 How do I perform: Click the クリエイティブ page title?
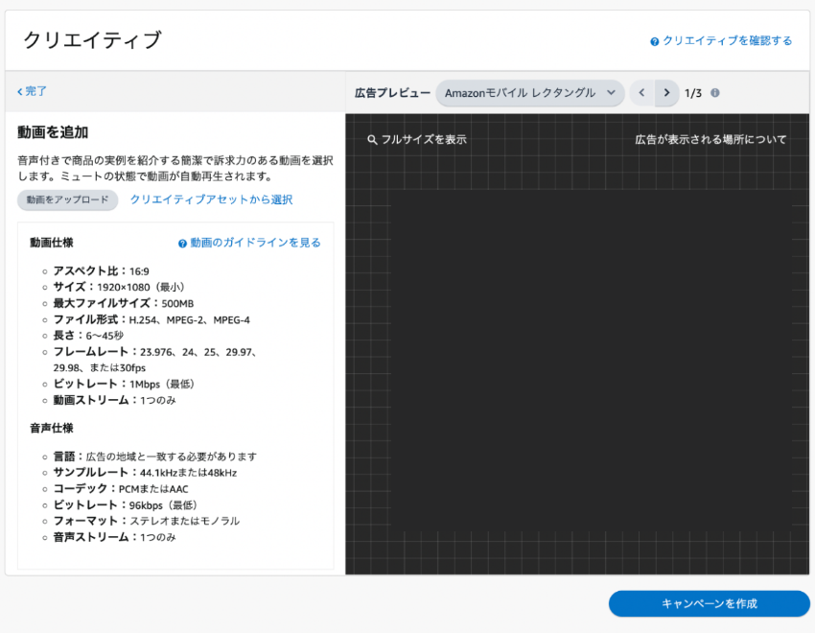92,40
